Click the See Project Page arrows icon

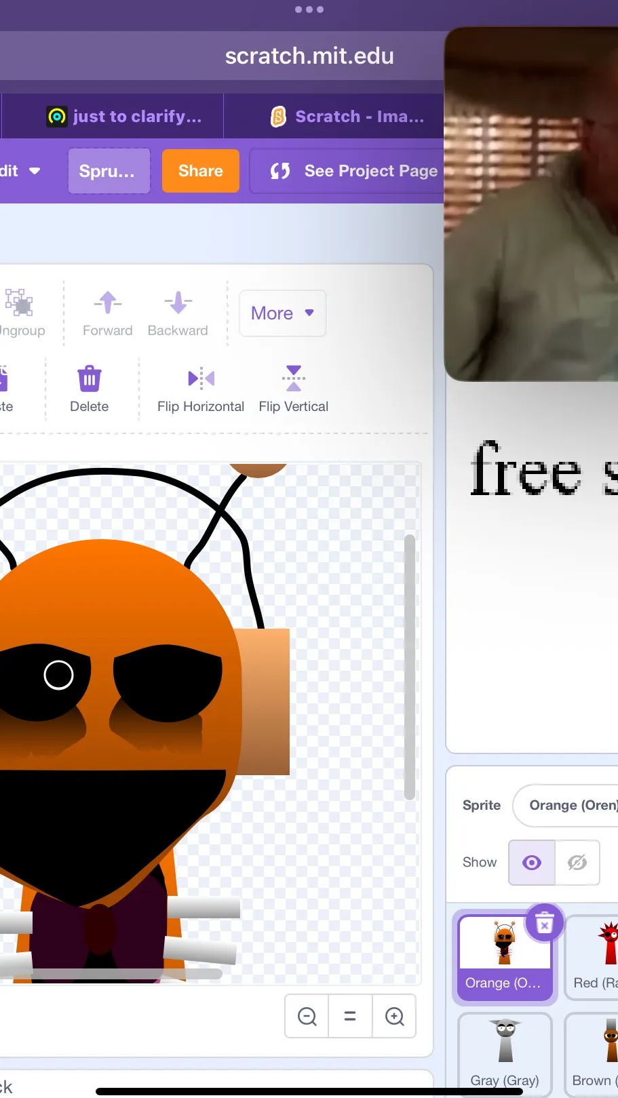click(x=280, y=171)
